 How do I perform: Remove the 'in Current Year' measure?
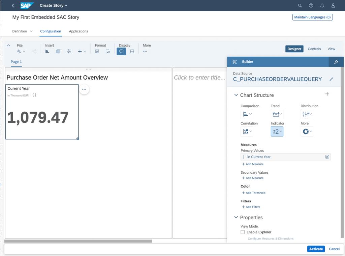(x=327, y=157)
